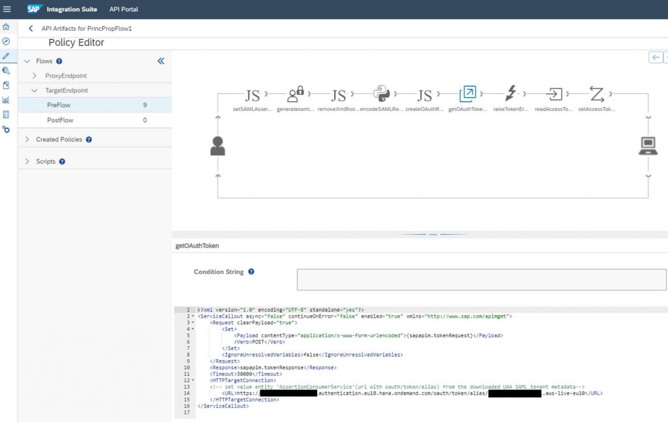Show help for Created Policies
668x422 pixels.
tap(89, 140)
